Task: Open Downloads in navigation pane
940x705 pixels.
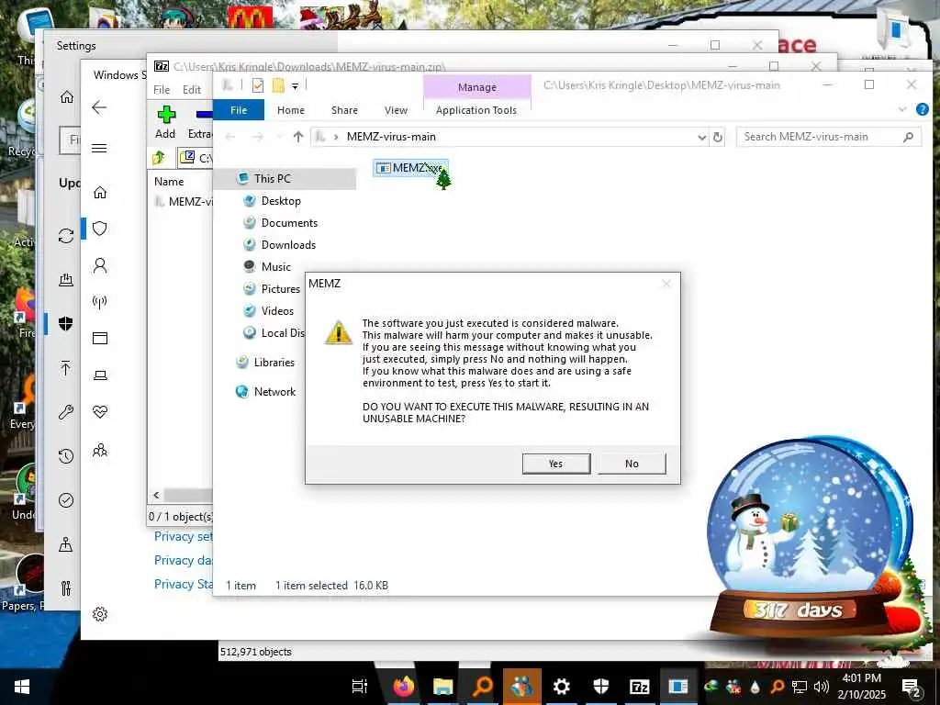Action: pos(287,244)
